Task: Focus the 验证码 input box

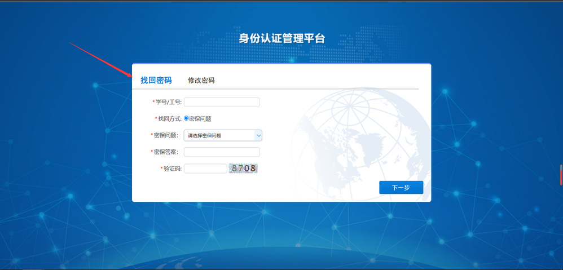Action: click(x=205, y=169)
